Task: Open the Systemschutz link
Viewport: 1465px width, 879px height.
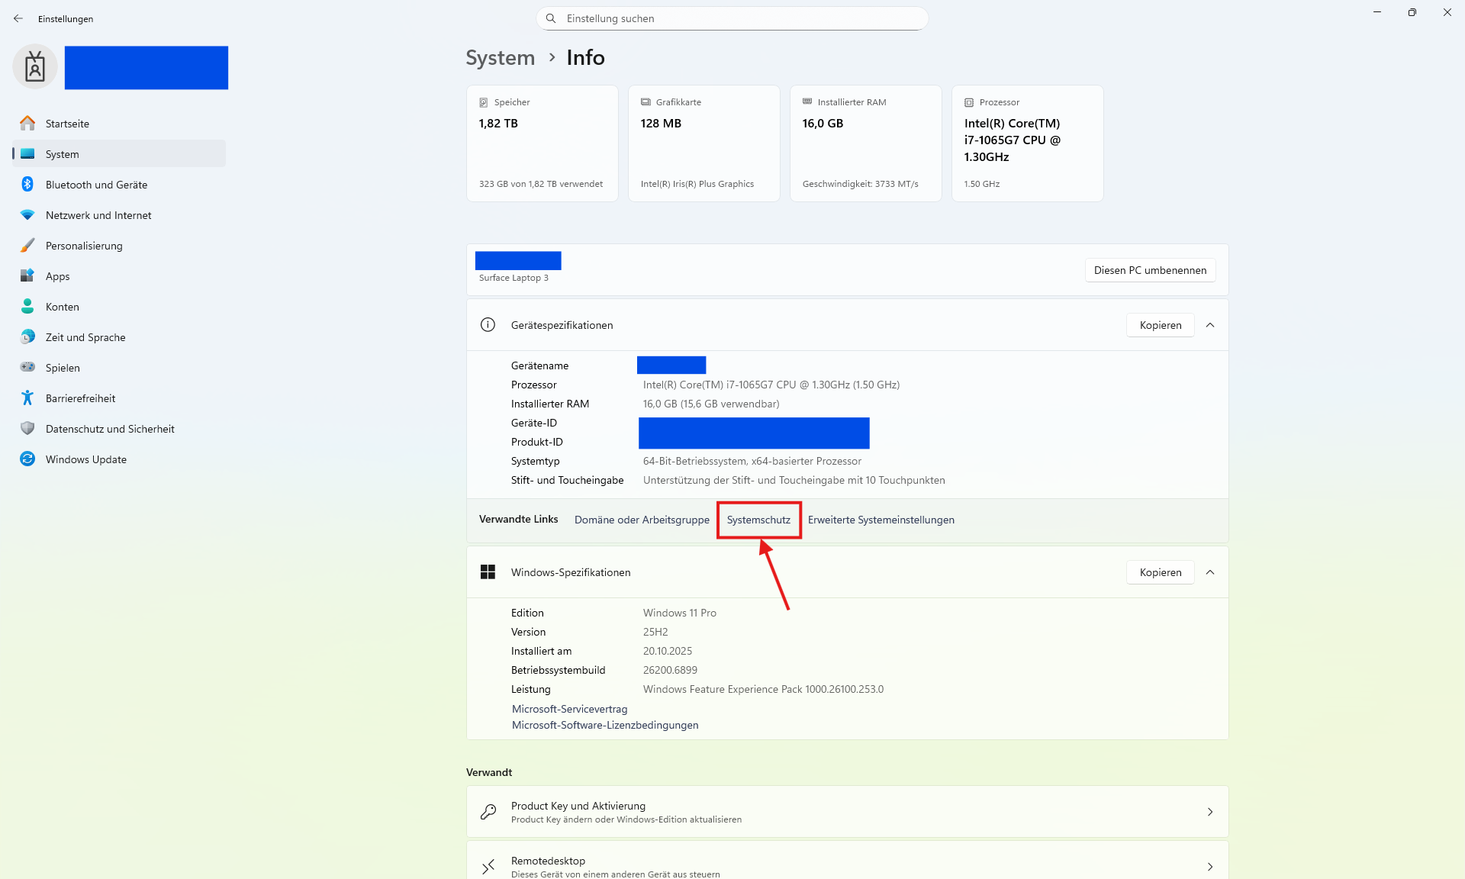Action: [x=758, y=520]
